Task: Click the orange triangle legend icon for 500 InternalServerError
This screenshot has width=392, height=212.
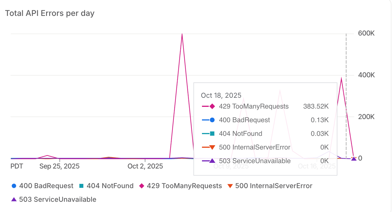Action: 230,186
